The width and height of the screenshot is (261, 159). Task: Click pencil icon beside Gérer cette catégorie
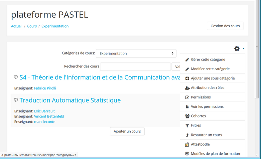(187, 60)
